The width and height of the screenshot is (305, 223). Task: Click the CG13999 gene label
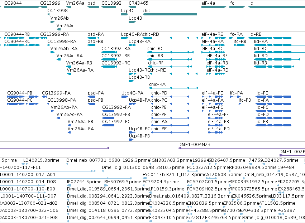click(x=51, y=3)
